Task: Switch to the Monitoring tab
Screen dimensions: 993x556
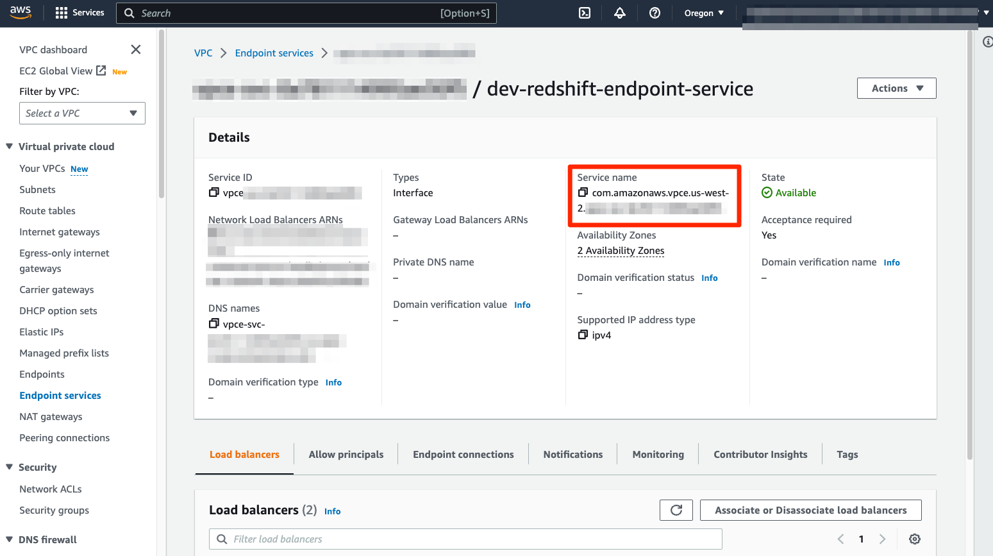Action: tap(658, 454)
